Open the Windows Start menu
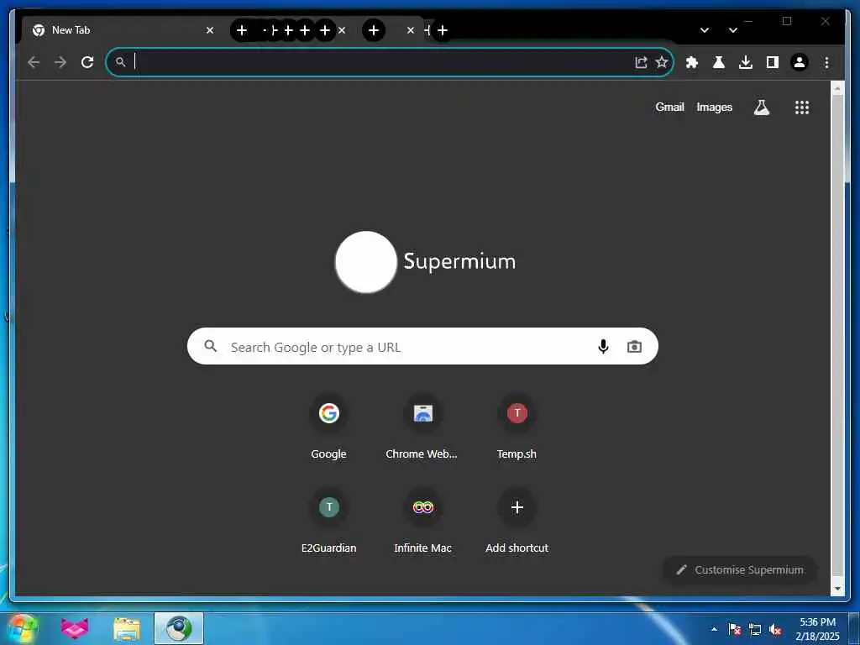 [23, 628]
